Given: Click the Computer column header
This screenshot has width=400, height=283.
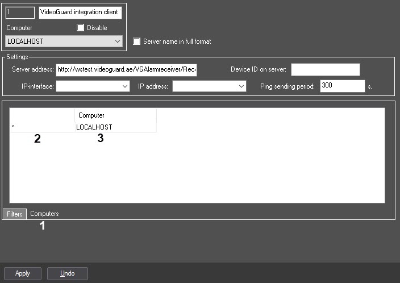Looking at the screenshot, I should [x=115, y=115].
